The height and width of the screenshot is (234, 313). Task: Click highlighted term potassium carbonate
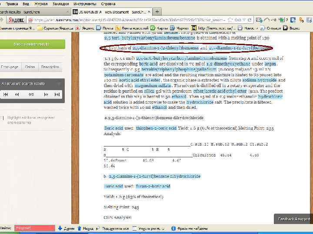(124, 75)
